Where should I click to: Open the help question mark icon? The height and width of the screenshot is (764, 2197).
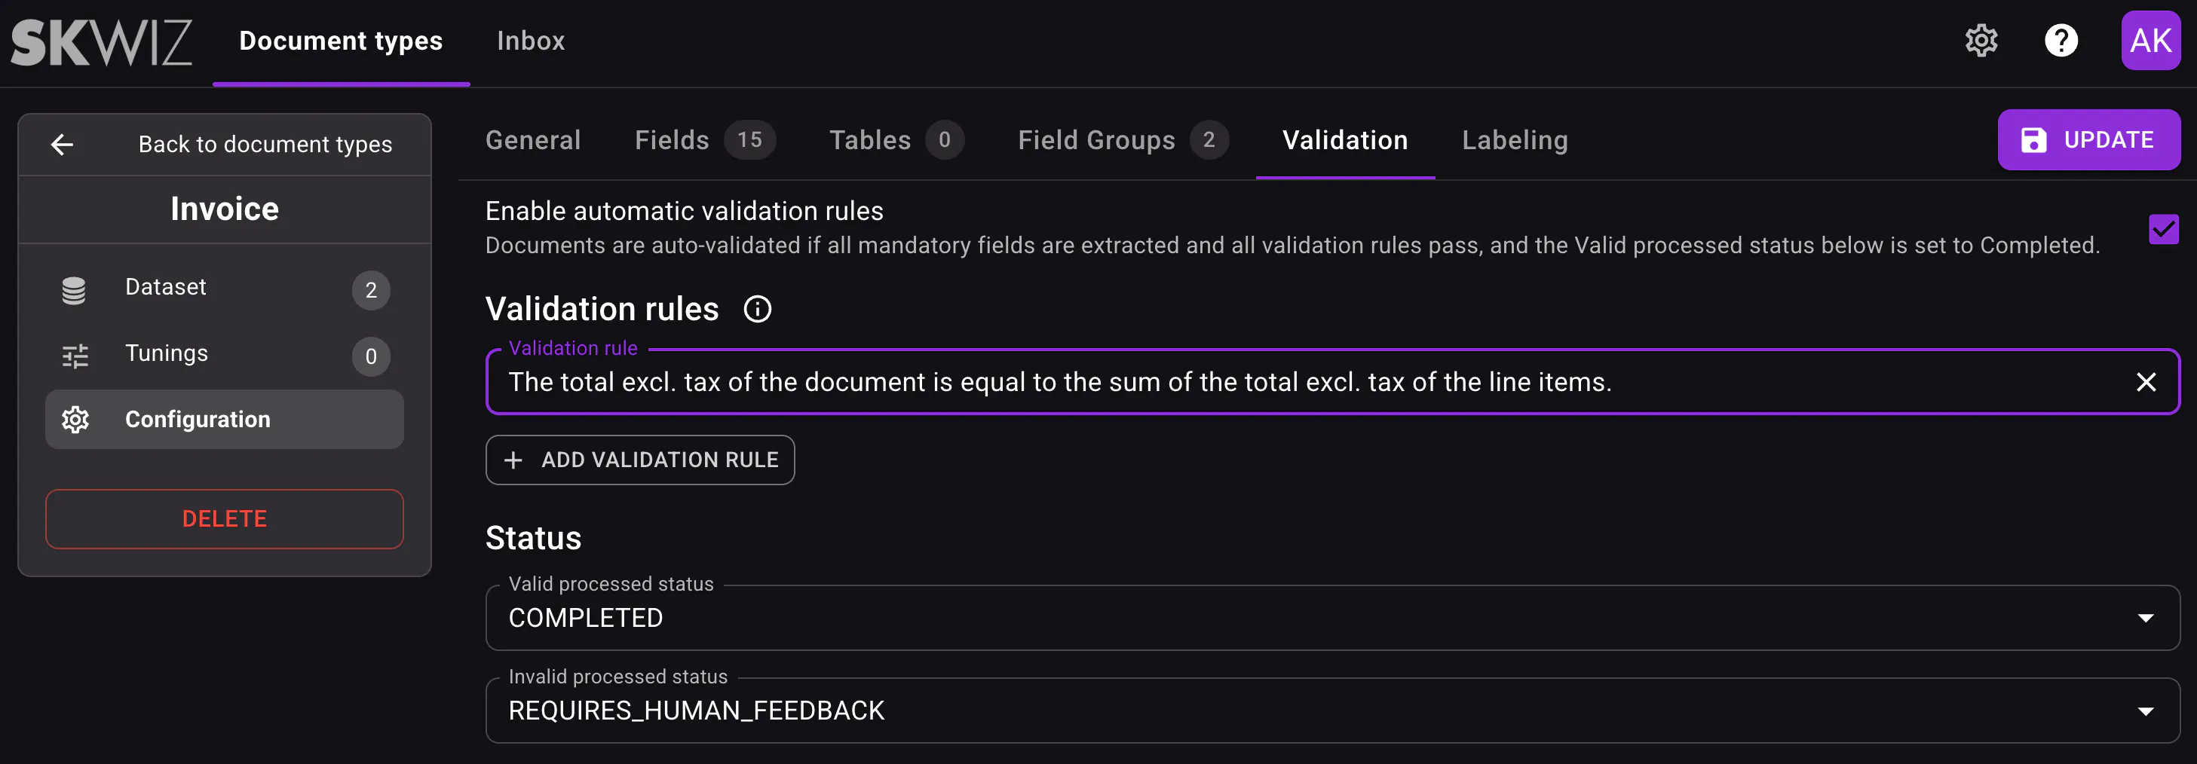pos(2061,40)
